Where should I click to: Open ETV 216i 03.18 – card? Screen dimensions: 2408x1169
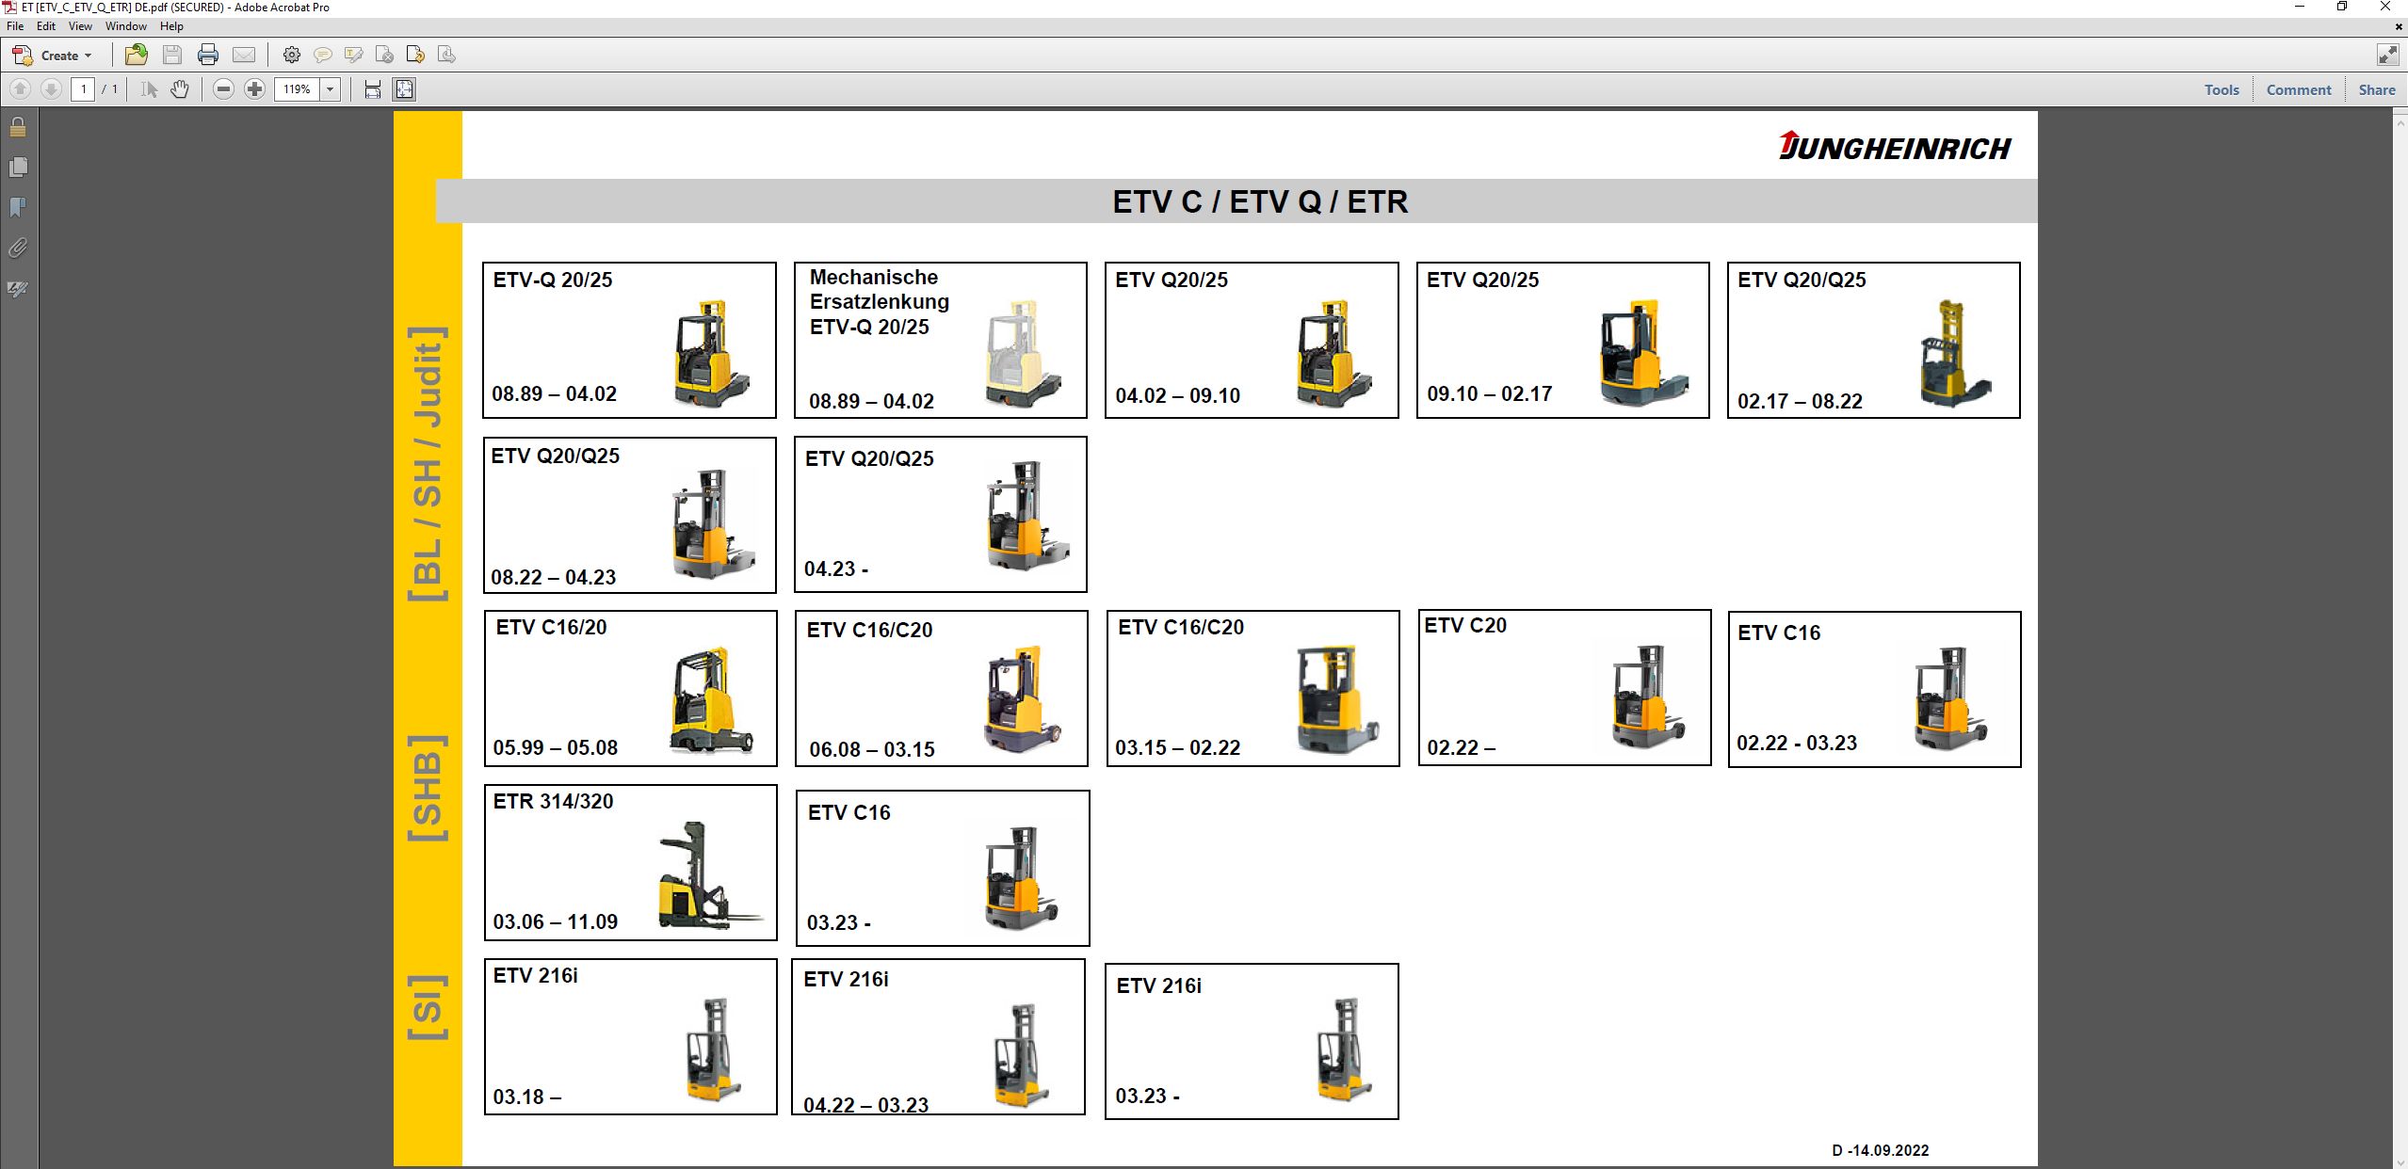pyautogui.click(x=631, y=1036)
